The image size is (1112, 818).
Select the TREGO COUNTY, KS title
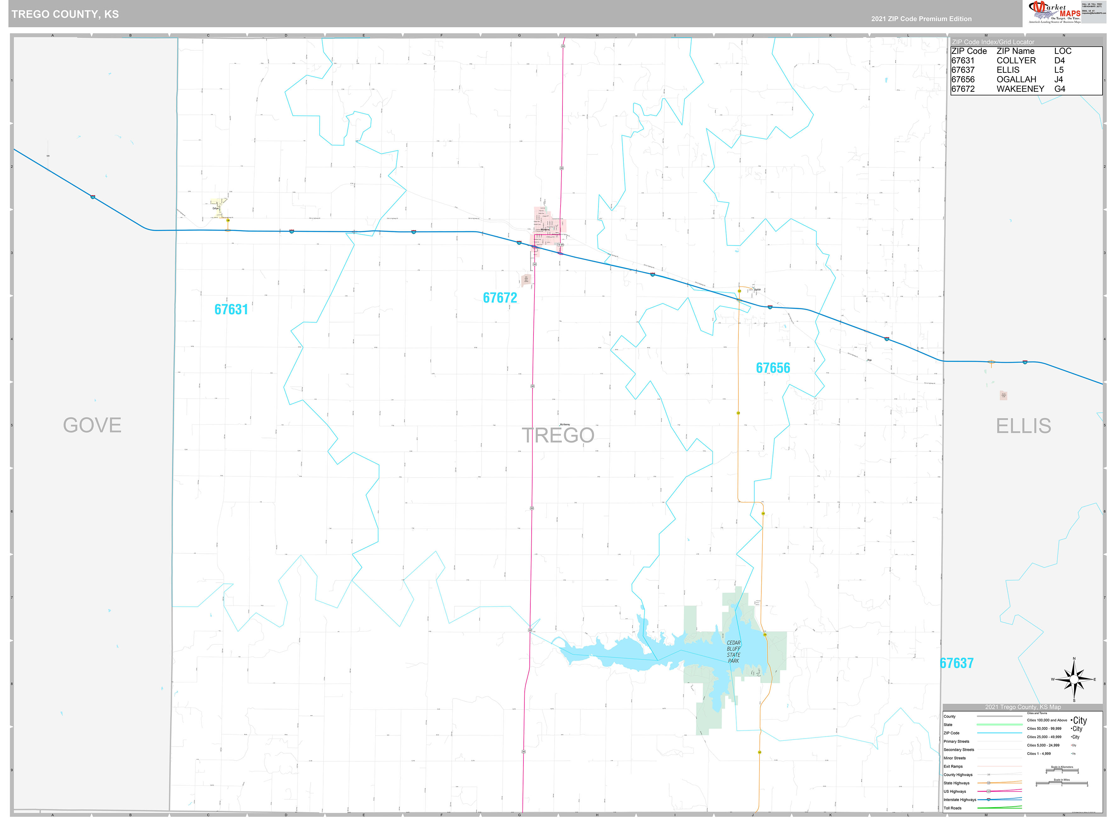(x=65, y=14)
